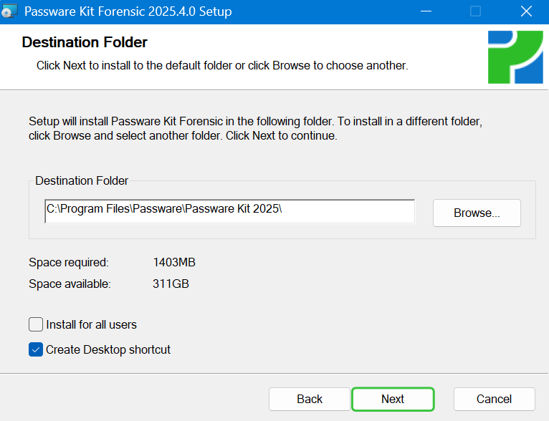Uncheck Create Desktop shortcut checkbox
This screenshot has height=421, width=549.
(x=36, y=349)
